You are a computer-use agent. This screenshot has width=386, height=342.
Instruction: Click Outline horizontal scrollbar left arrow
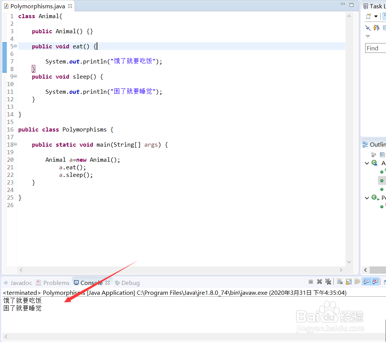366,270
